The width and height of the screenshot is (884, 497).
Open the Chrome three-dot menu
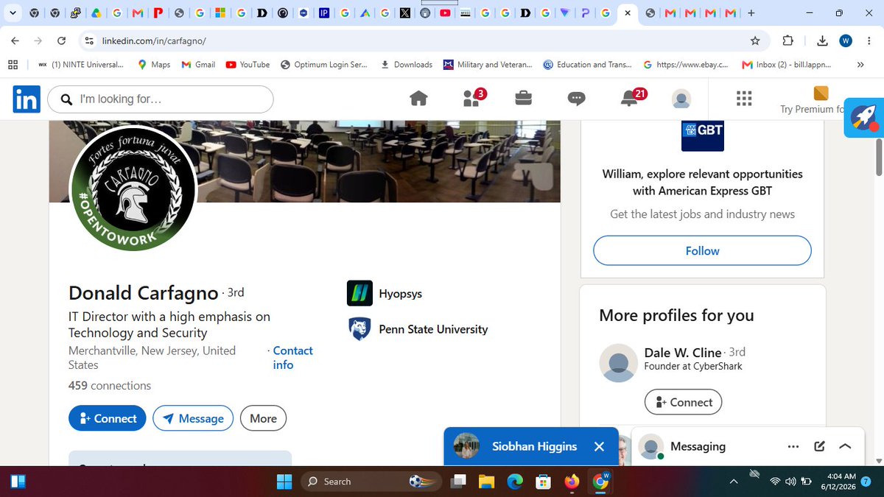point(869,40)
